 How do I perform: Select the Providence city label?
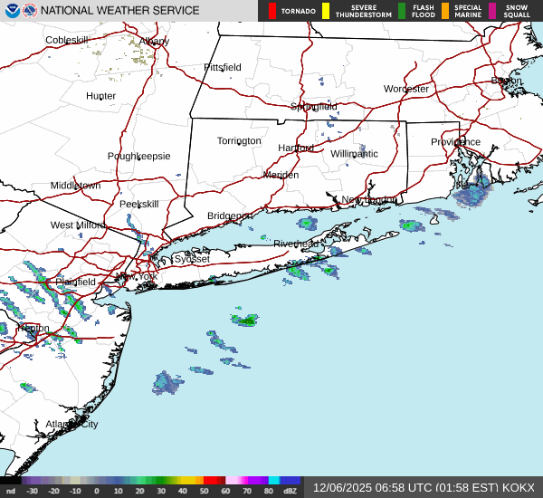tap(455, 142)
